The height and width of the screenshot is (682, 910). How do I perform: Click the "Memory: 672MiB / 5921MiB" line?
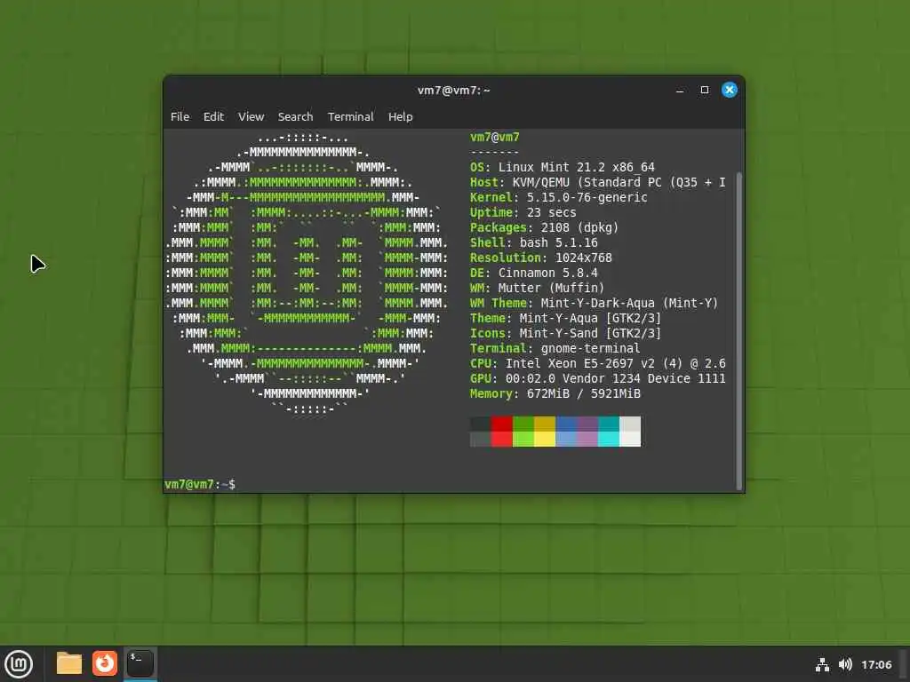pos(555,393)
